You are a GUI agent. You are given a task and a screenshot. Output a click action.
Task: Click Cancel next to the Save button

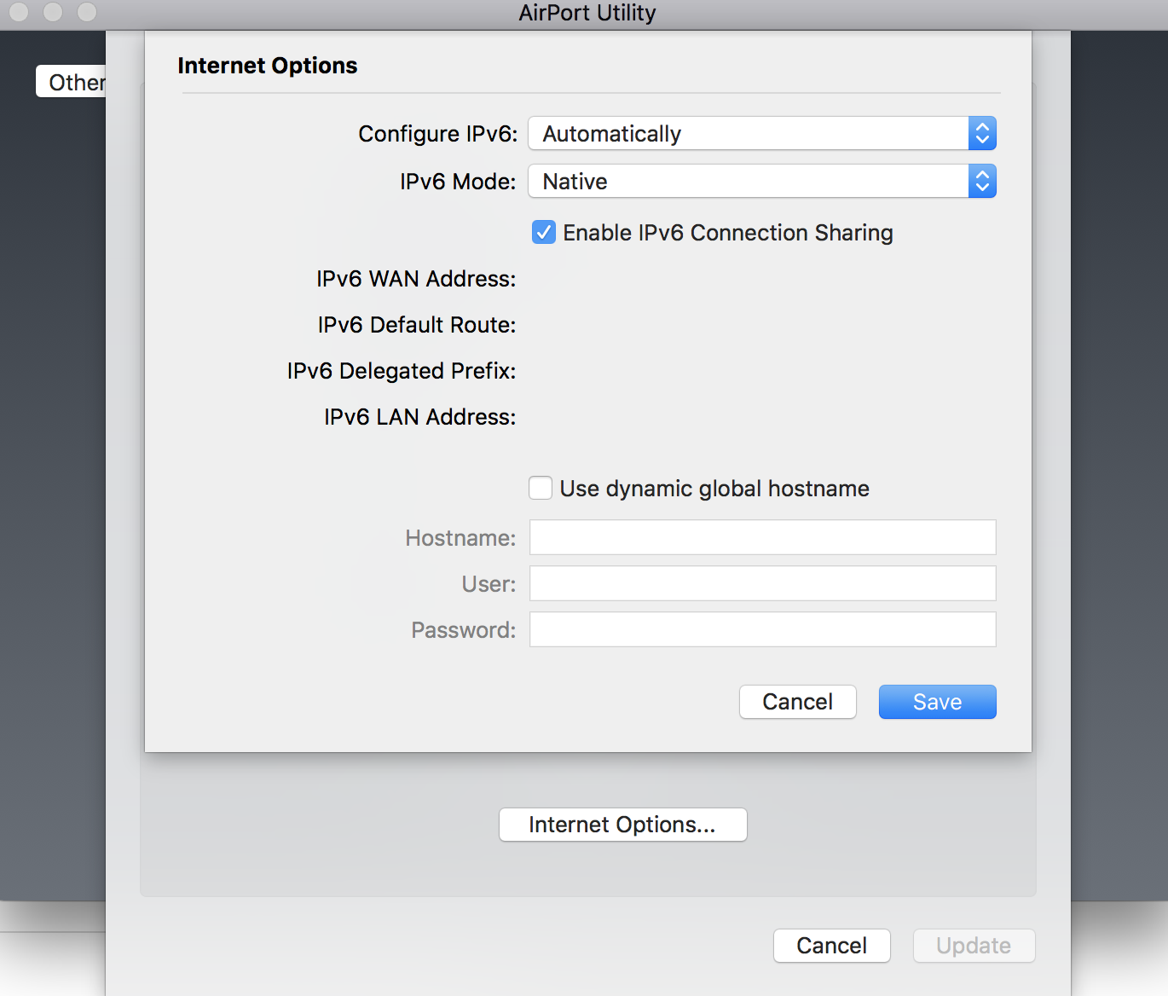pyautogui.click(x=798, y=702)
